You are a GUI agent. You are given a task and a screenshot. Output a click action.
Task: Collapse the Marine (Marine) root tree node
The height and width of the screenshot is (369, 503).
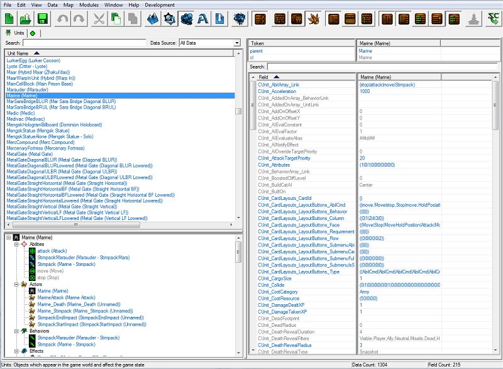(9, 238)
